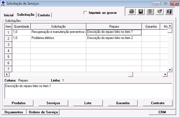The height and width of the screenshot is (118, 180).
Task: Enable the Imprimir ao gravar checkbox
Action: 85,13
